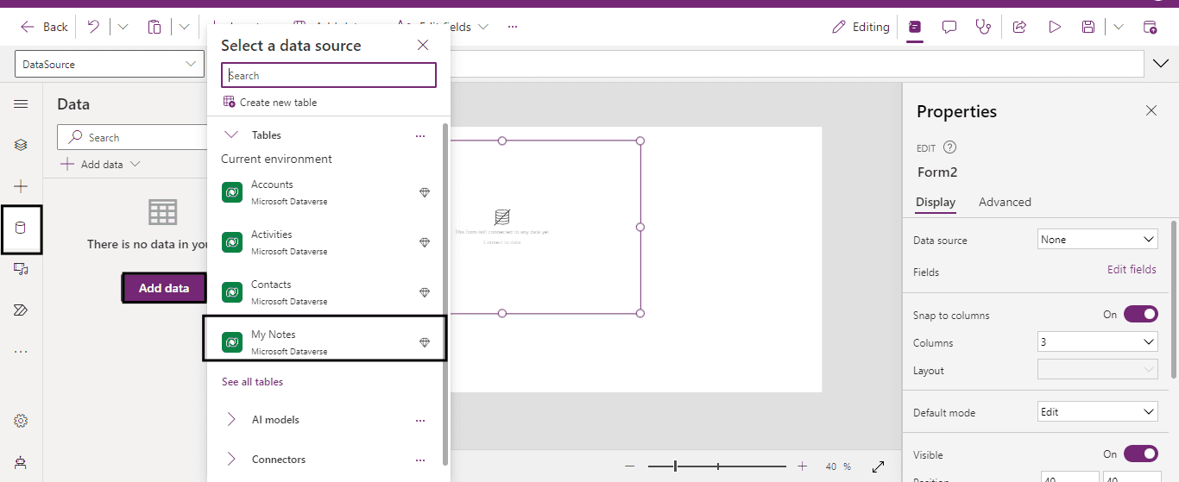Open the Default mode dropdown
The height and width of the screenshot is (482, 1179).
click(x=1097, y=412)
